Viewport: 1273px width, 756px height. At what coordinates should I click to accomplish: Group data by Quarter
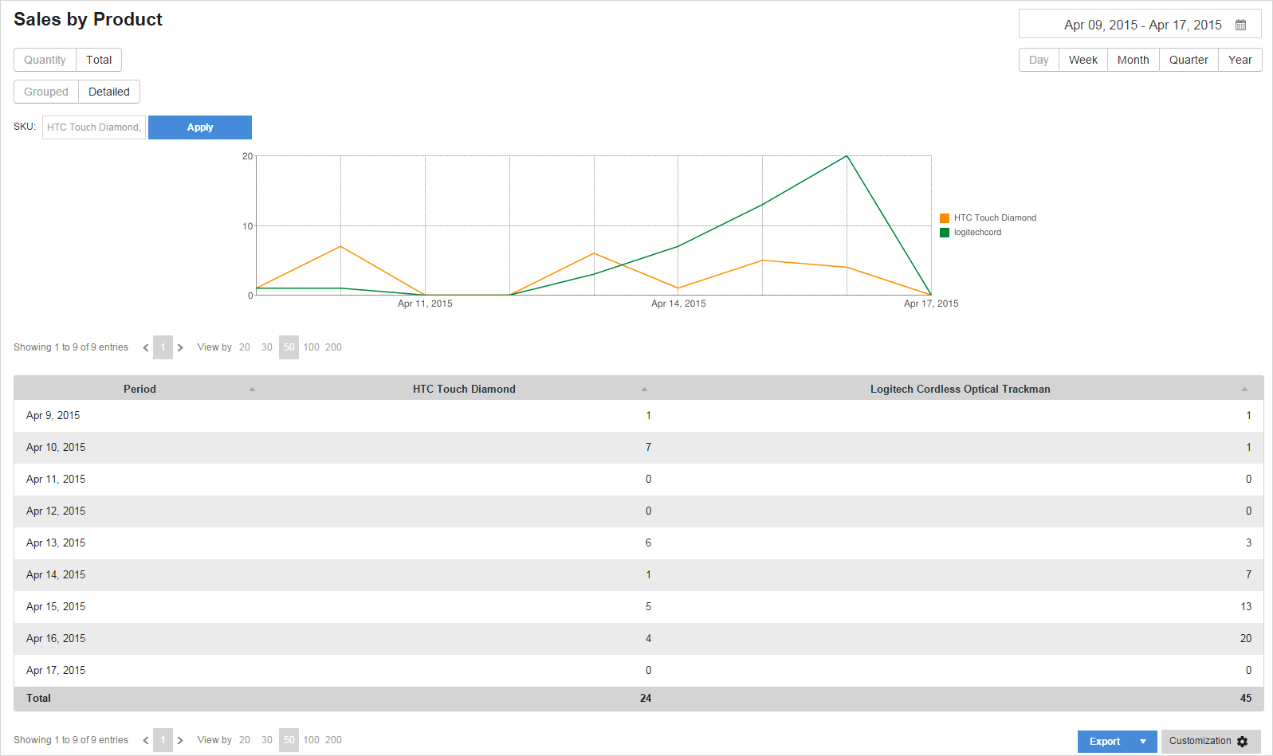click(1189, 60)
